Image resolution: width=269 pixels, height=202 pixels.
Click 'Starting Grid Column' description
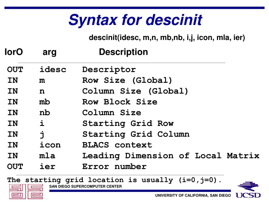[x=136, y=134]
